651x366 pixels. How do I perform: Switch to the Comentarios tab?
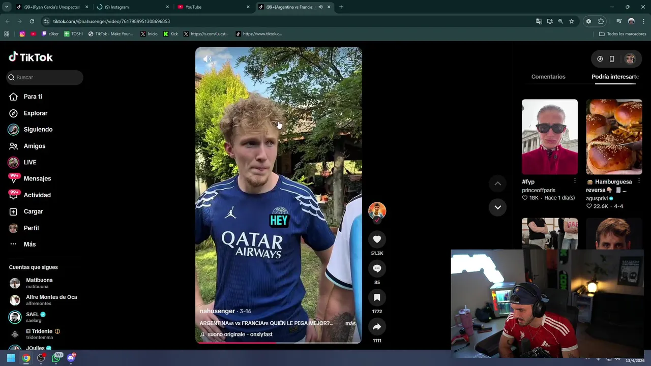(x=548, y=77)
